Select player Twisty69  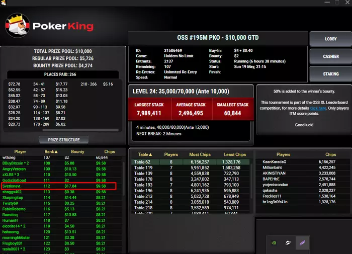pos(61,203)
